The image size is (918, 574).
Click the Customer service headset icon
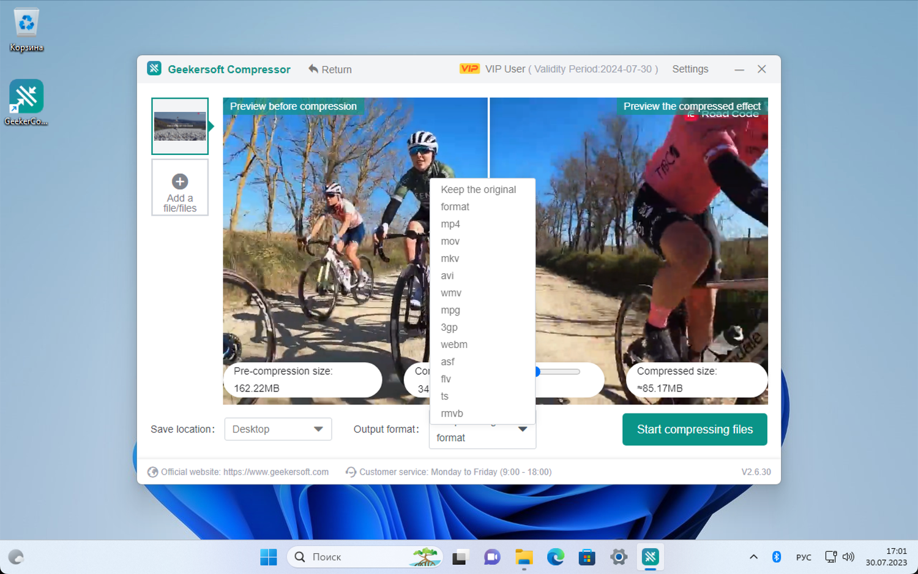(351, 472)
